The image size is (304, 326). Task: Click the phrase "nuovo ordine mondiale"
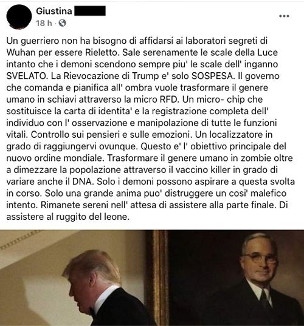pos(55,158)
